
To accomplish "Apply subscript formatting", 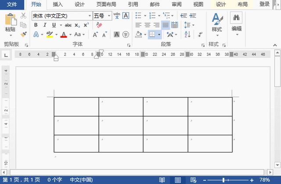I will pos(77,25).
